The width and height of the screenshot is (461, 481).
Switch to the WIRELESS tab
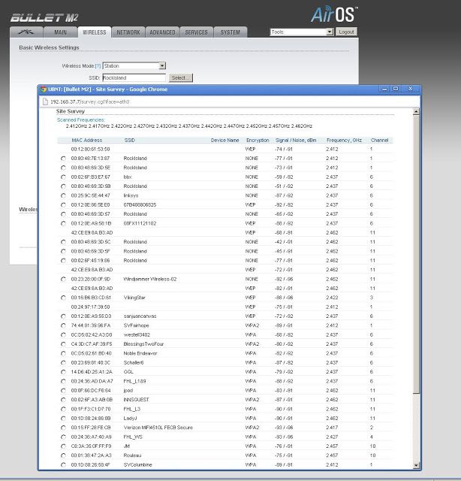click(94, 32)
